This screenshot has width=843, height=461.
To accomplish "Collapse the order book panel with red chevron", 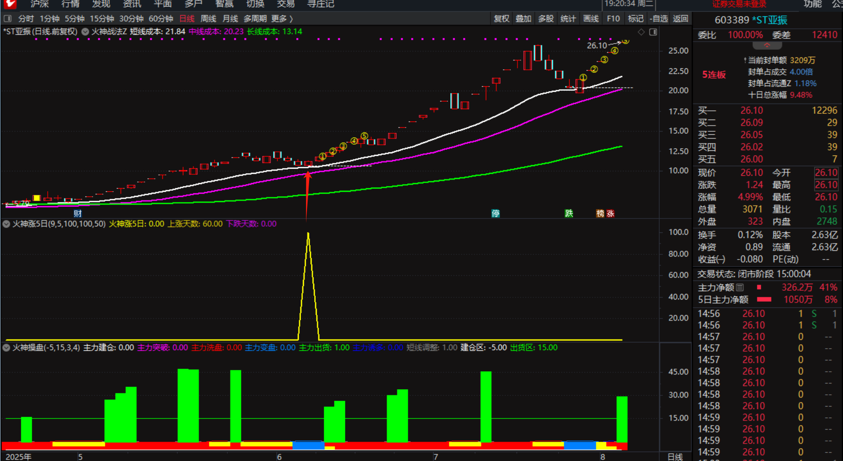I will [x=767, y=46].
